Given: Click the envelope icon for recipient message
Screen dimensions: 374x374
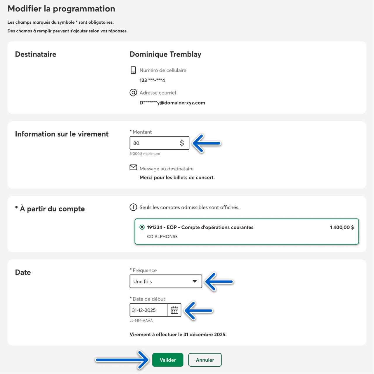Looking at the screenshot, I should (133, 167).
